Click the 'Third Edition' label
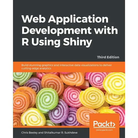 click(x=108, y=57)
